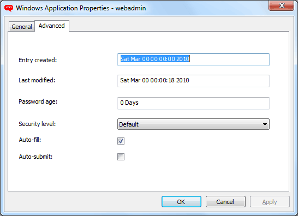Click the Cancel button

[x=225, y=202]
